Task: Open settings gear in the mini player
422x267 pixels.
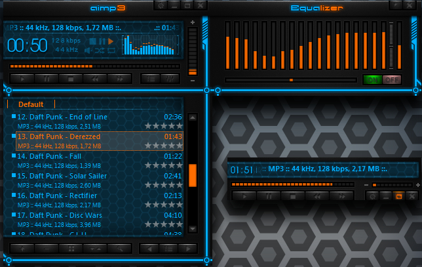Action: 372,196
